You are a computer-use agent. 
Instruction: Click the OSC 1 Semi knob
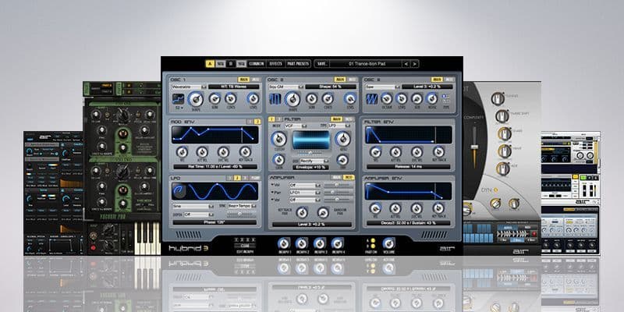point(215,98)
